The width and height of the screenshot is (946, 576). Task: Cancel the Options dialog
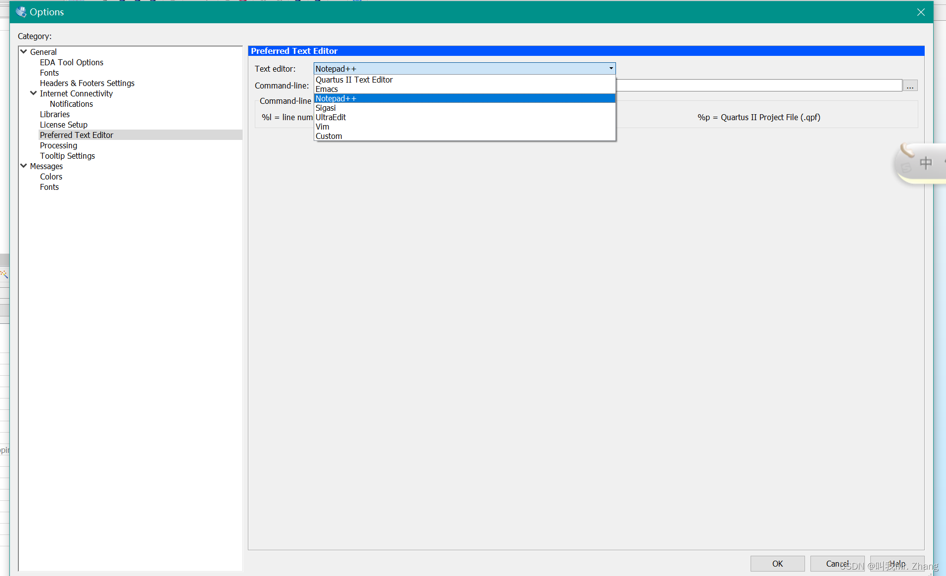837,563
